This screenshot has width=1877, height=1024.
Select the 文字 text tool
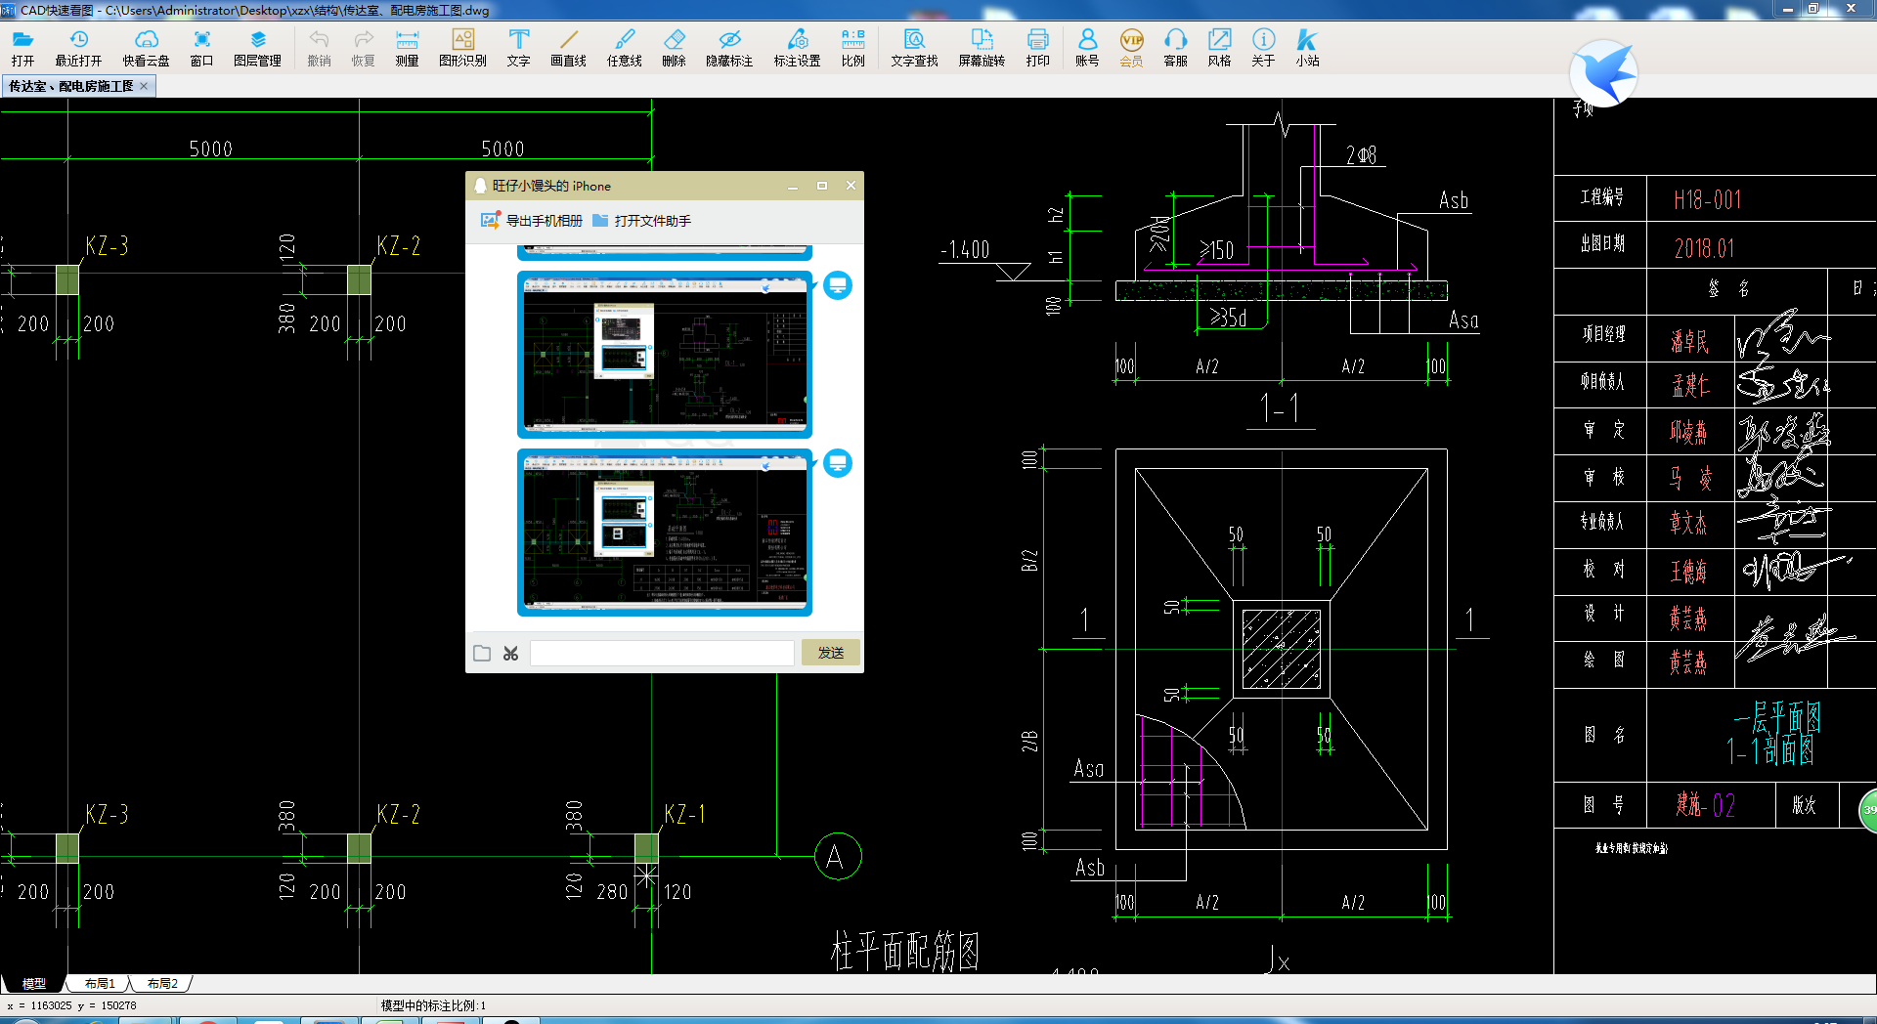518,47
